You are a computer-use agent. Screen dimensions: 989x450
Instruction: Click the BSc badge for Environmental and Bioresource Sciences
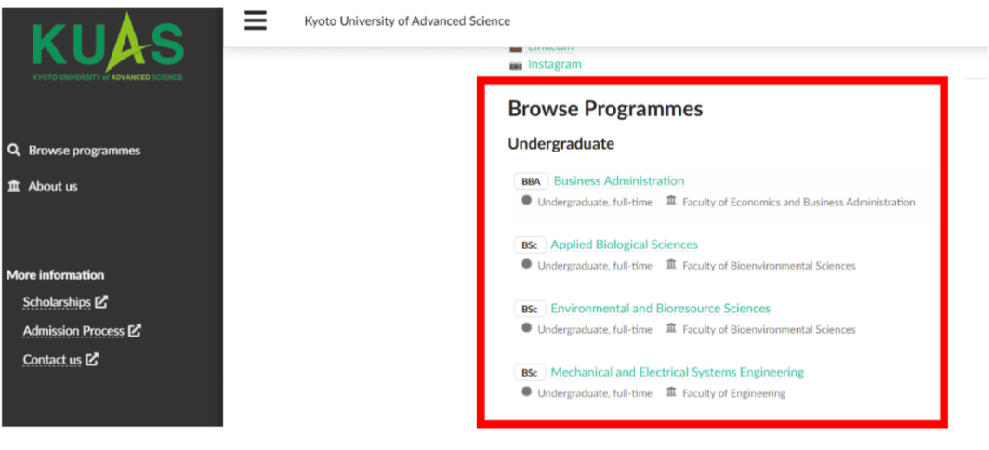tap(530, 309)
